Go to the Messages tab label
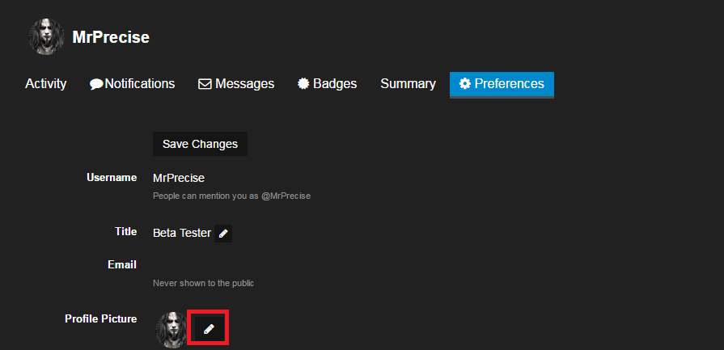 [244, 84]
